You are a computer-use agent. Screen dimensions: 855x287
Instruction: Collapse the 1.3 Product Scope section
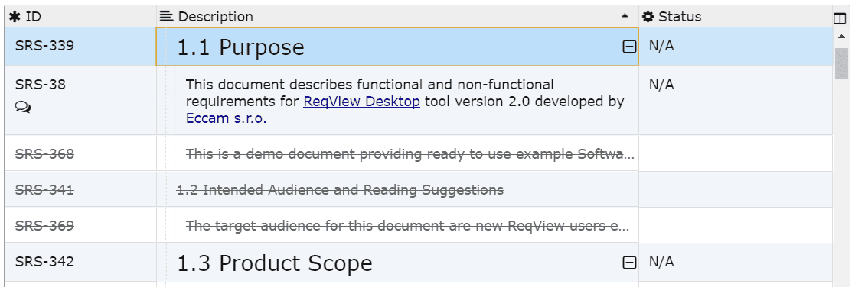pyautogui.click(x=629, y=263)
